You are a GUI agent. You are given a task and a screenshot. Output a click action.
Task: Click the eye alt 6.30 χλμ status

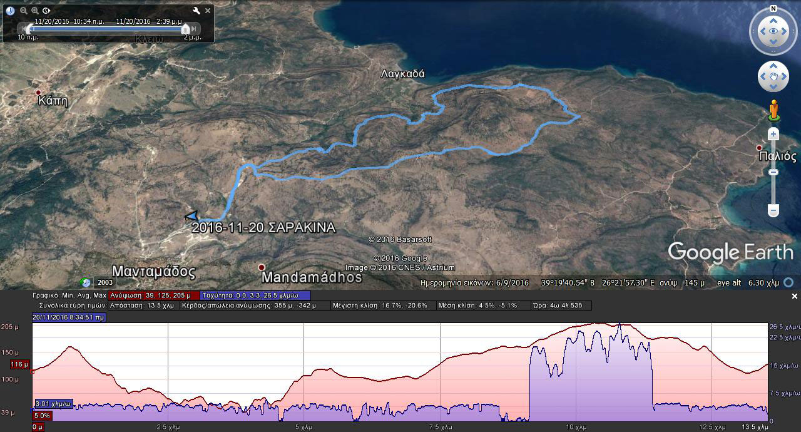pos(748,283)
